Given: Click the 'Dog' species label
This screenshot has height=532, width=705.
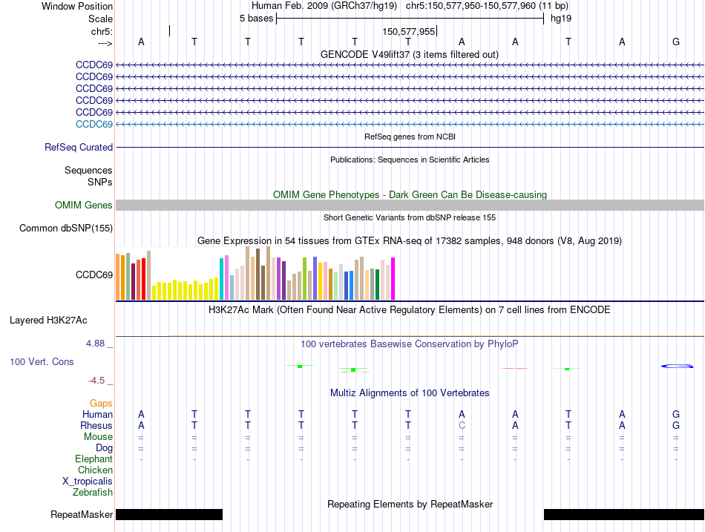Looking at the screenshot, I should 104,448.
